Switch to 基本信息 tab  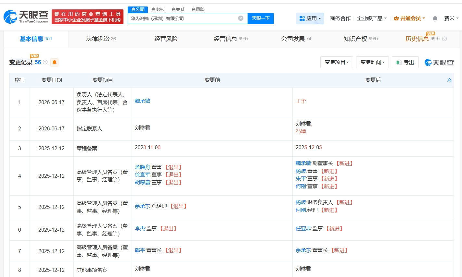(x=36, y=39)
